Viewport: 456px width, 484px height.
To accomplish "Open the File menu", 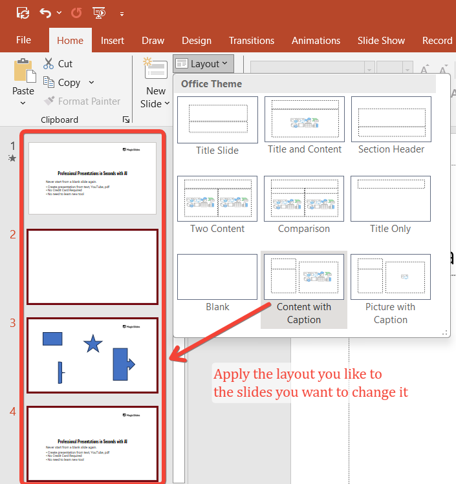I will click(x=23, y=40).
